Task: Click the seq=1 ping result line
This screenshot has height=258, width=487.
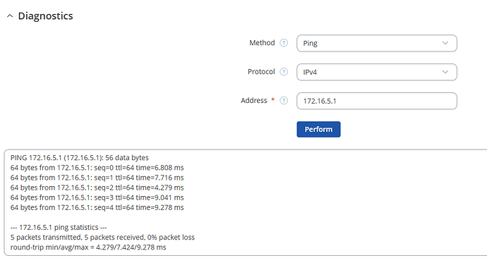Action: (97, 178)
